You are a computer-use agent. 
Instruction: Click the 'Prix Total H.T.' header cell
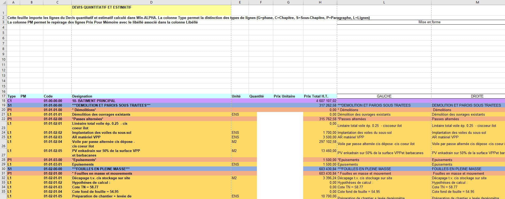[x=320, y=96]
